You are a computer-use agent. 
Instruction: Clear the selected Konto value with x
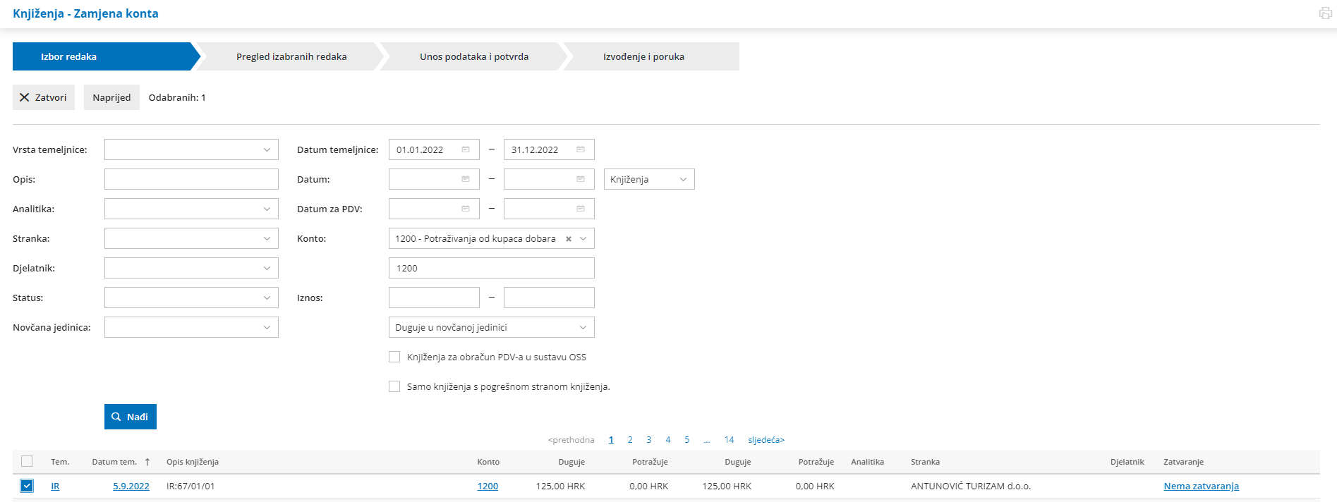569,239
